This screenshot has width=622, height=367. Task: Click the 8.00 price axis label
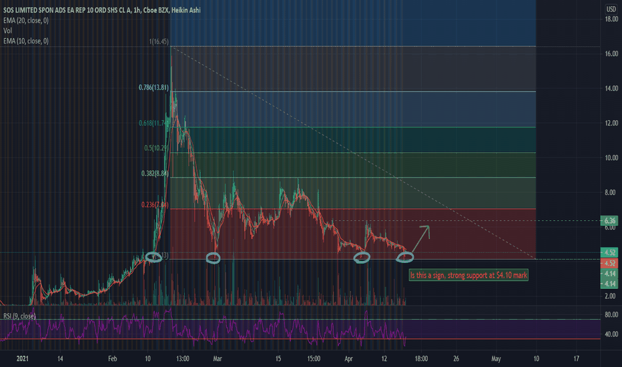(610, 192)
